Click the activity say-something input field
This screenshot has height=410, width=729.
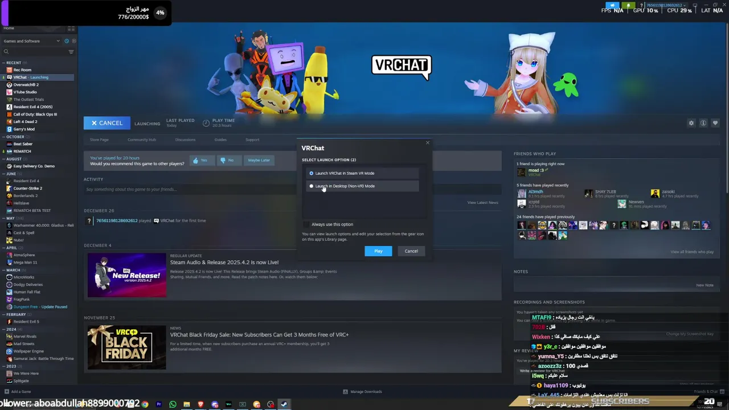pos(292,189)
